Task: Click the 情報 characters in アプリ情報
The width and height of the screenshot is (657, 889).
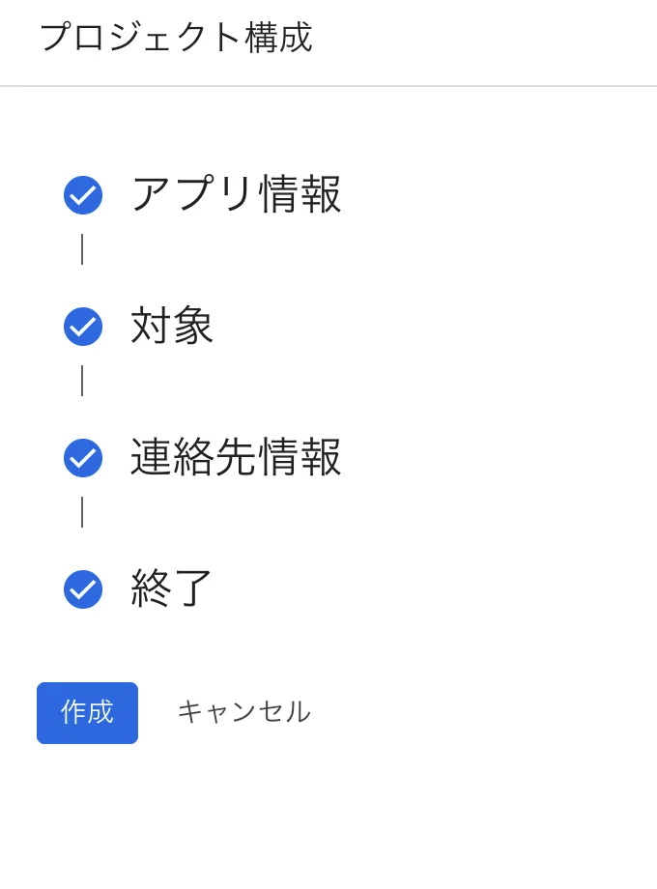Action: (300, 194)
